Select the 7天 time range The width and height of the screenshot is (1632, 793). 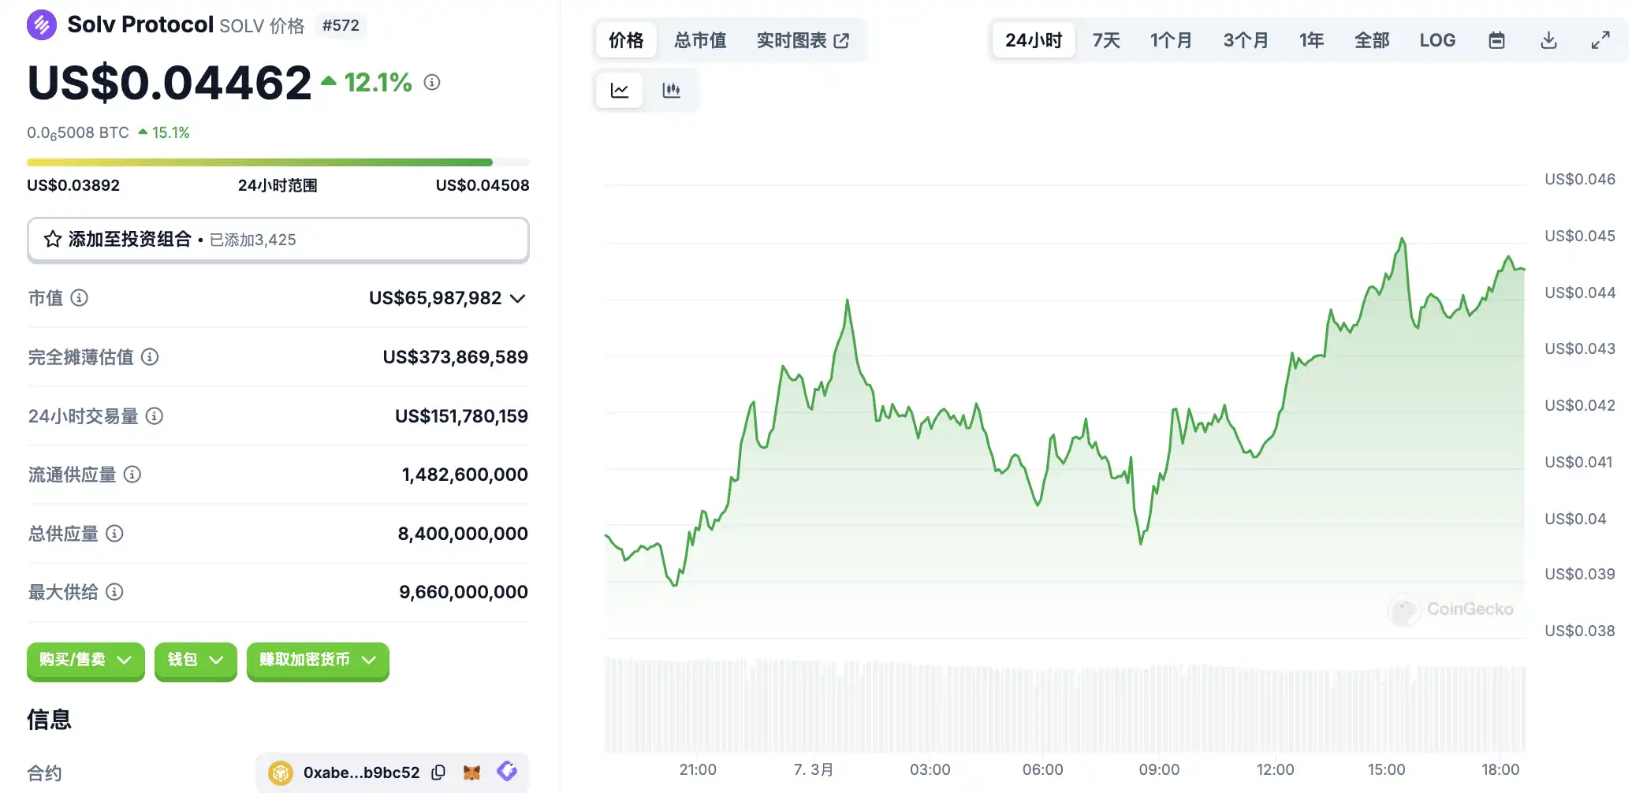coord(1106,40)
